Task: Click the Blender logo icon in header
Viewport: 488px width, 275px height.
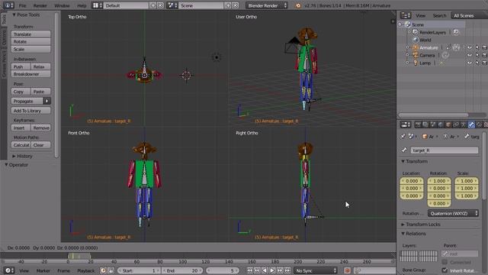Action: pyautogui.click(x=298, y=5)
